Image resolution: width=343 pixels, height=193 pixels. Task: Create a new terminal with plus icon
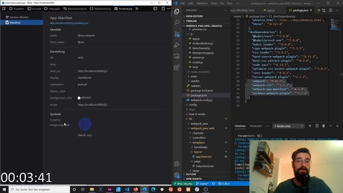point(310,126)
